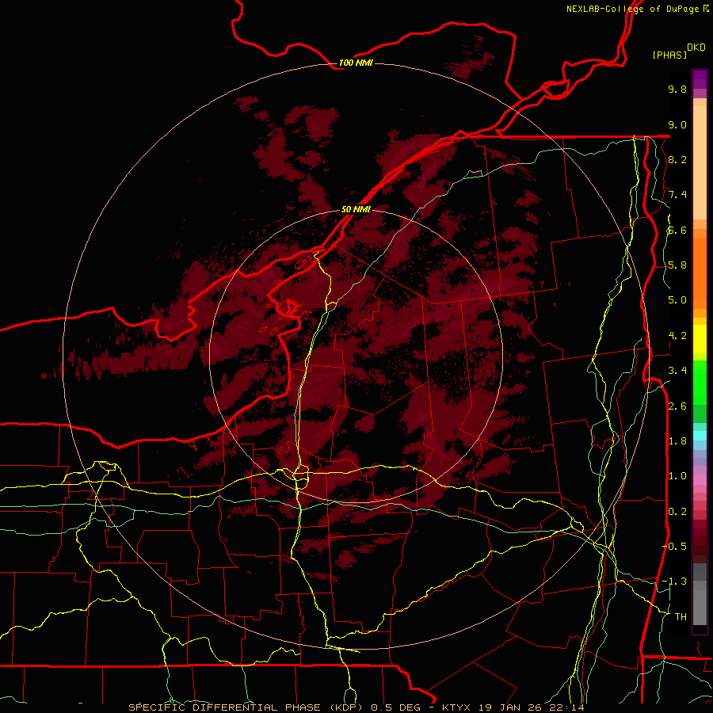Click the 6.6 value on color scale
This screenshot has width=713, height=713.
coord(677,230)
